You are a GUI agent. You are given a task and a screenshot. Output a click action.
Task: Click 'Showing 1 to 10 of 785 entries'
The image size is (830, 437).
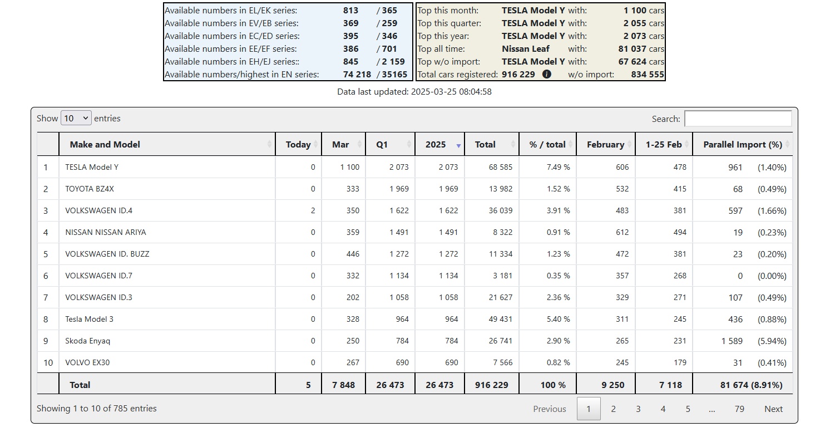(97, 408)
